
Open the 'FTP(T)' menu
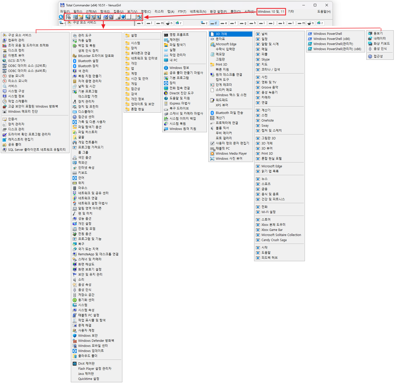pyautogui.click(x=182, y=12)
